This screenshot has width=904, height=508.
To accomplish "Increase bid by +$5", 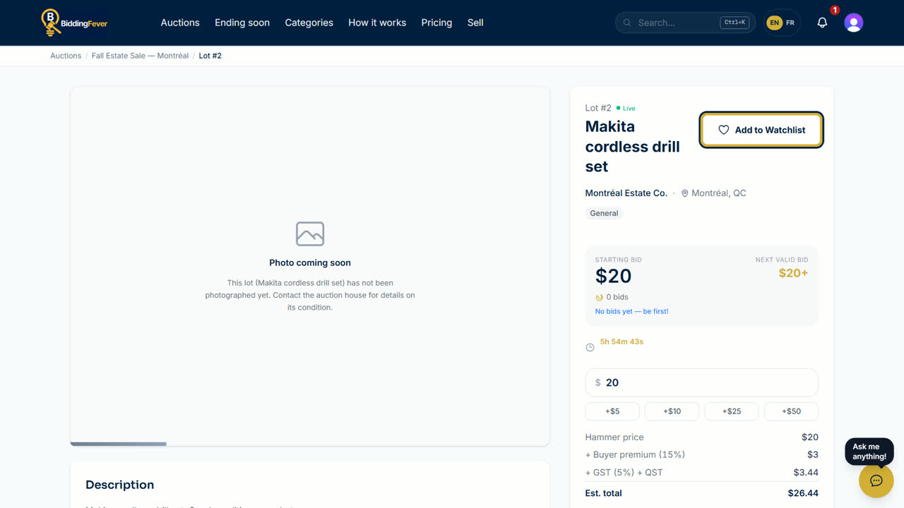I will click(612, 411).
